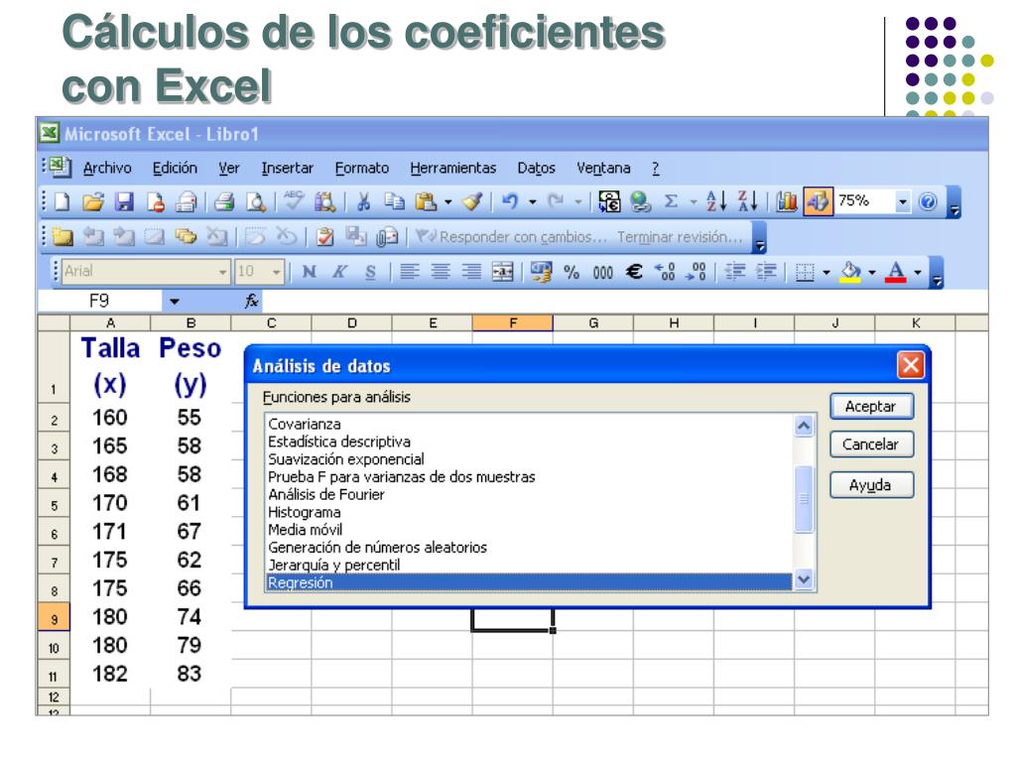
Task: Click Responder con cambios button
Action: coord(512,237)
